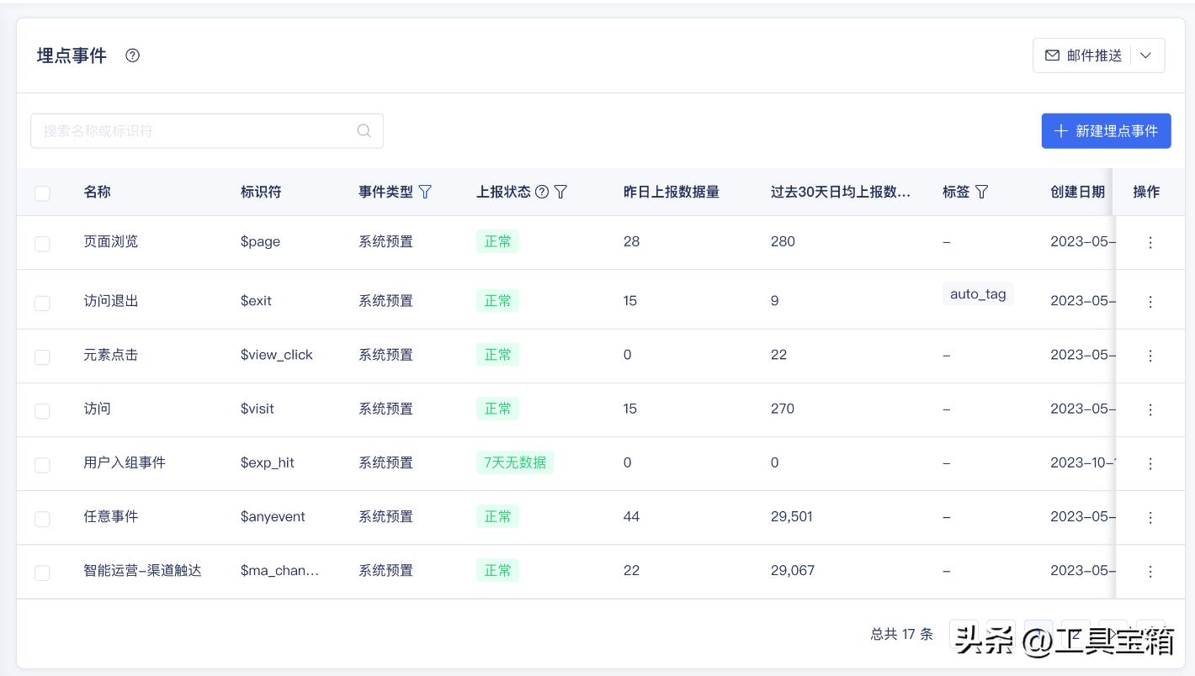Open the 标签 column filter funnel

coord(983,192)
